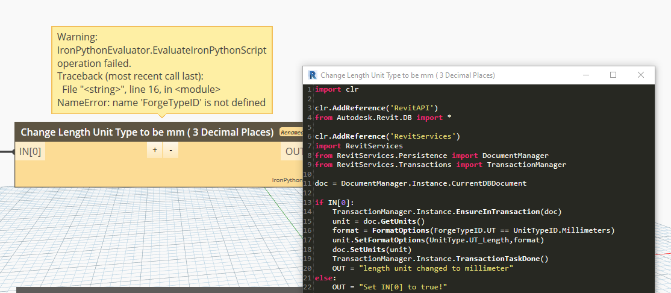Click the line 'from Autodesk.Revit.DB import *'
Viewport: 671px width, 293px height.
(384, 118)
